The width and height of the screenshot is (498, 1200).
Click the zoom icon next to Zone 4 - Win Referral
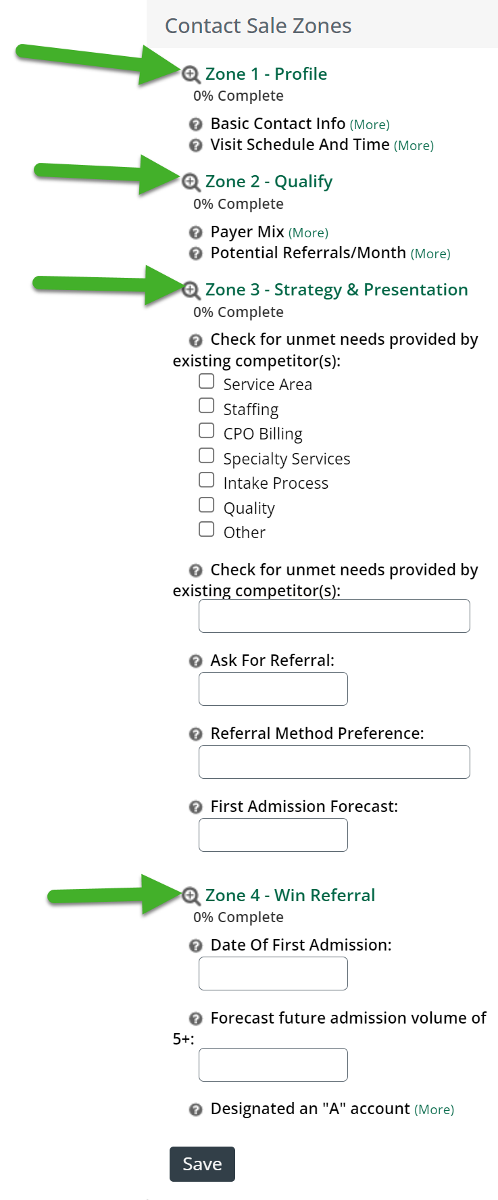pyautogui.click(x=191, y=896)
